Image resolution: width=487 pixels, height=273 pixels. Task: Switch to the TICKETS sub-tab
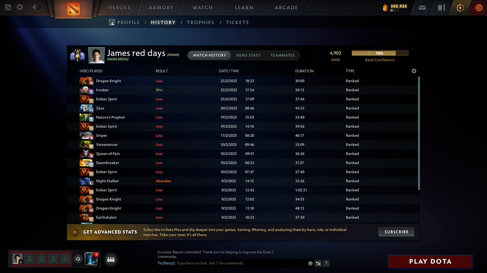[237, 23]
